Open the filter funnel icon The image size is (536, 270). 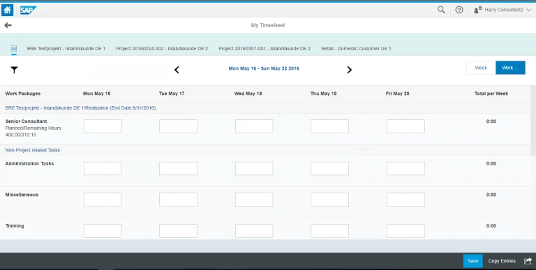coord(14,70)
